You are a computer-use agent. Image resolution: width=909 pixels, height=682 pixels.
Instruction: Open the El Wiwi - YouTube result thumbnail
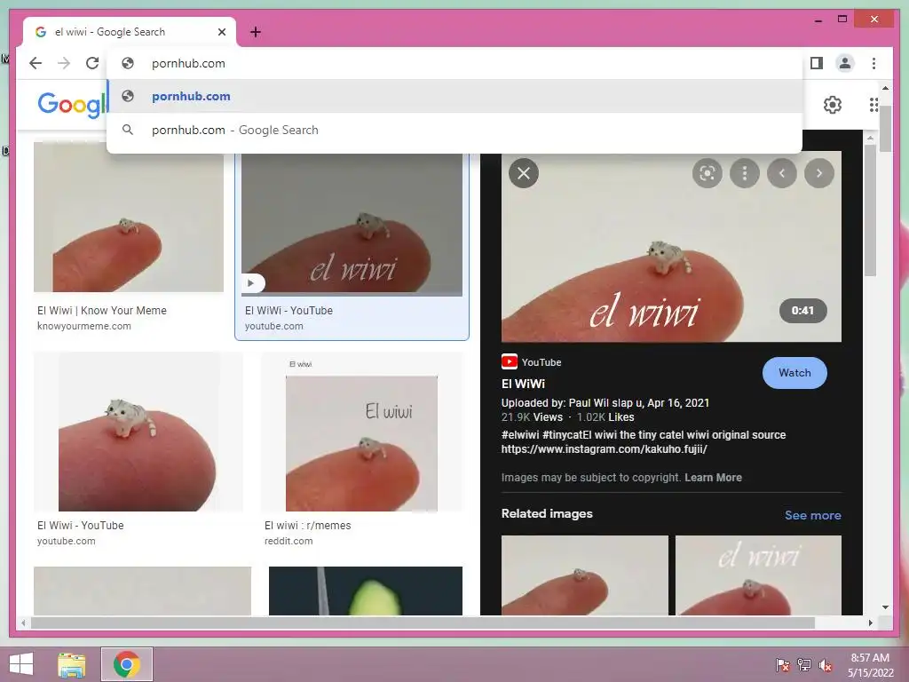point(138,432)
